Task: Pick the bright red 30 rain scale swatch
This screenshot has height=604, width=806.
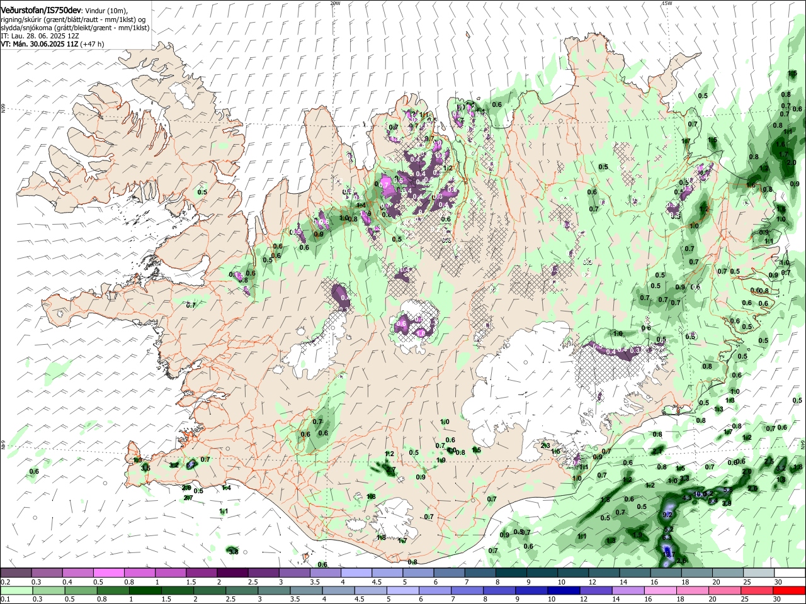Action: [x=790, y=590]
